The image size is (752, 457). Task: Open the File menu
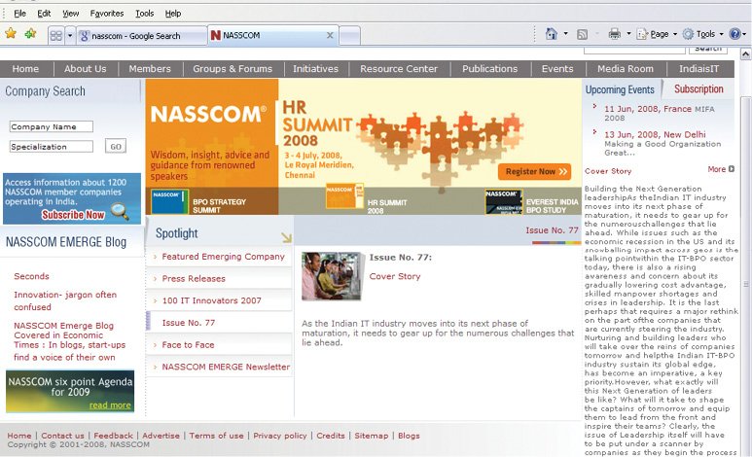tap(19, 14)
